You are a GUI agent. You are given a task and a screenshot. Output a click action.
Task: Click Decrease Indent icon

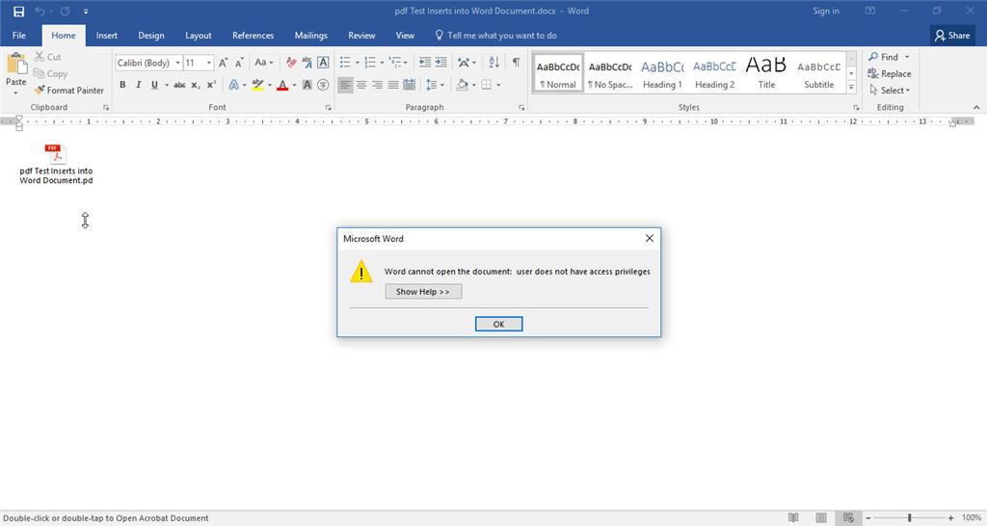click(425, 63)
